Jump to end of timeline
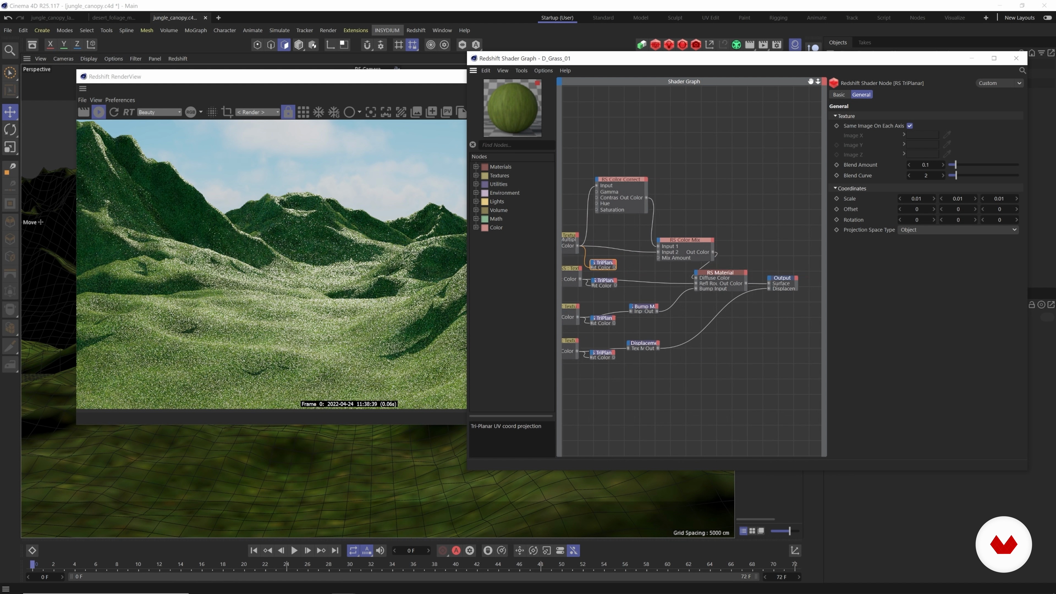This screenshot has width=1056, height=594. tap(335, 551)
